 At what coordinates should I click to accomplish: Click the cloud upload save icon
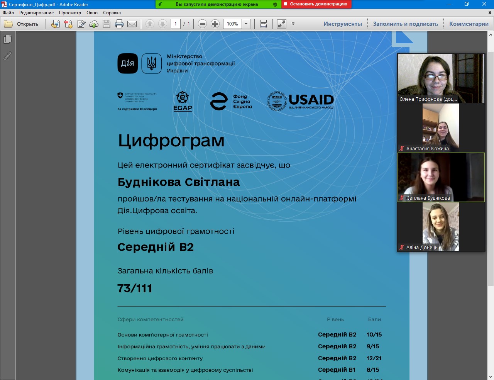pyautogui.click(x=94, y=24)
